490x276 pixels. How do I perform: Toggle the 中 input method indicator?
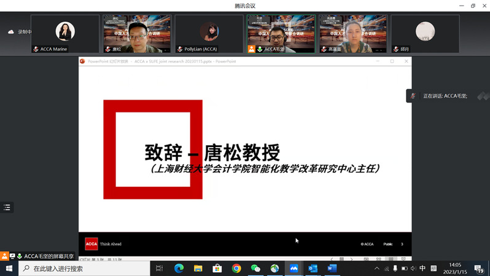pos(422,269)
